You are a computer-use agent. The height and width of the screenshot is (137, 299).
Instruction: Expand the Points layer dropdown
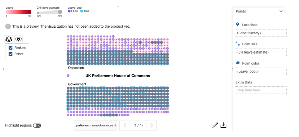click(x=259, y=11)
